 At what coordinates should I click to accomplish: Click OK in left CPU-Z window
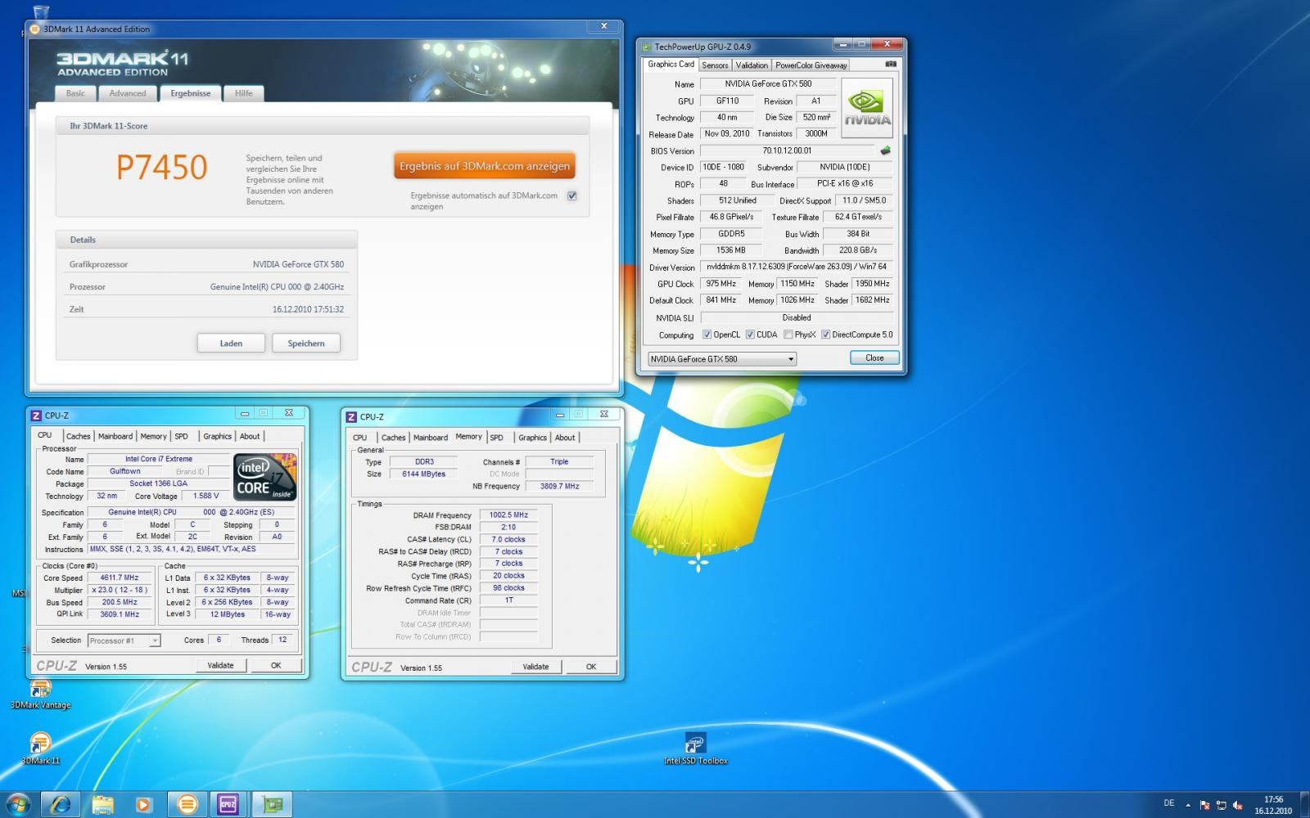[x=276, y=665]
